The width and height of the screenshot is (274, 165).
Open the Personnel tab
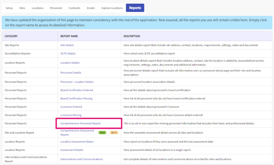[x=56, y=8]
